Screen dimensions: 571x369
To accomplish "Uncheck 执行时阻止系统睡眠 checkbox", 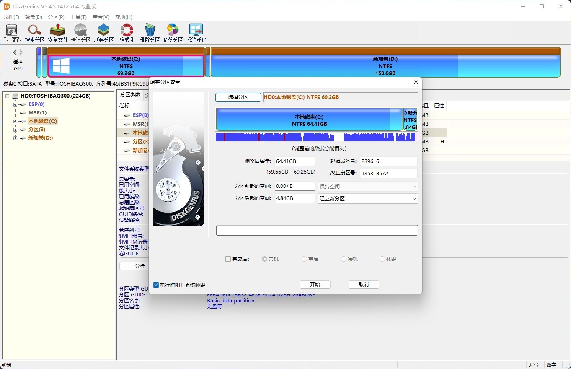I will (156, 285).
